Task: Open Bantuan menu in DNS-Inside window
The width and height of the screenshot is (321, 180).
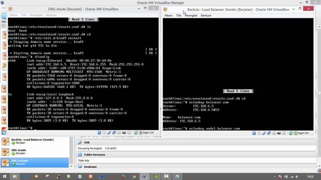Action: click(51, 15)
